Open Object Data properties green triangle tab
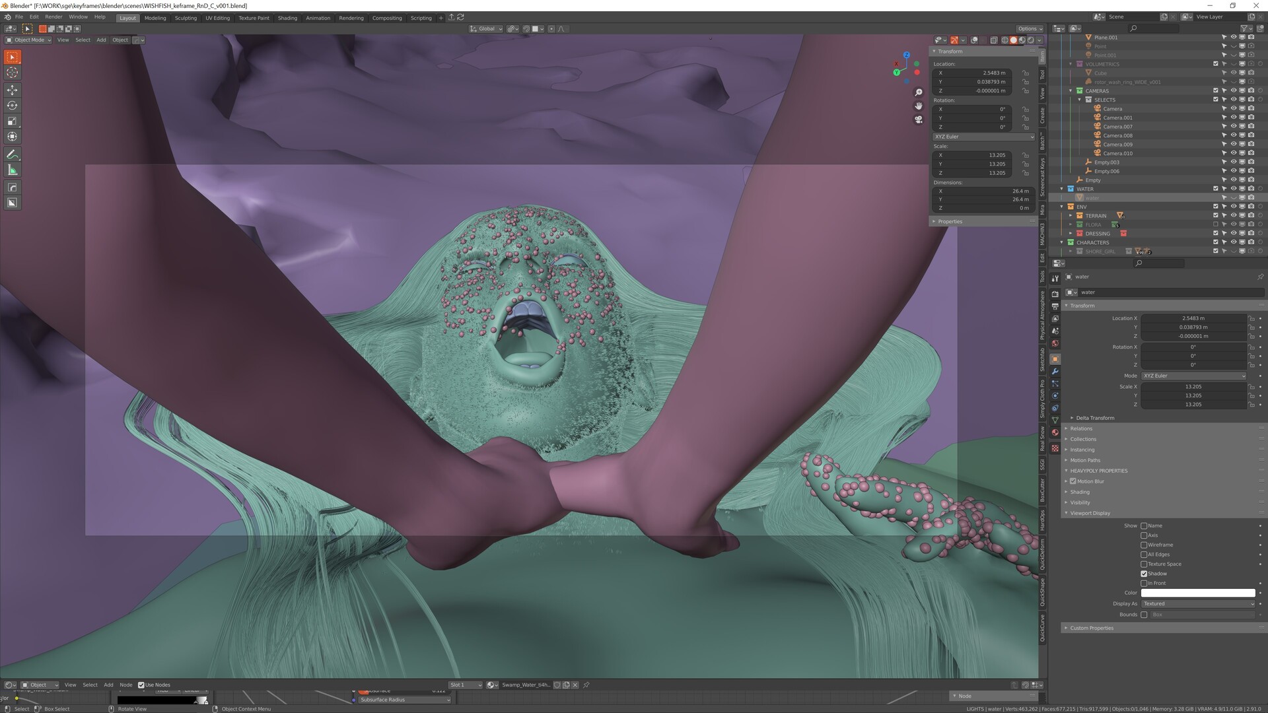 [1055, 421]
